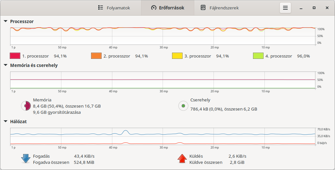Select the Erőforrások tab label
Image resolution: width=335 pixels, height=170 pixels.
(x=171, y=8)
